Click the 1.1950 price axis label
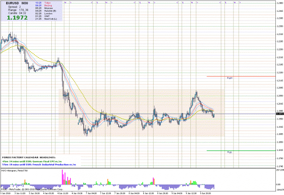Screen dimensions: 284x195 [279, 119]
